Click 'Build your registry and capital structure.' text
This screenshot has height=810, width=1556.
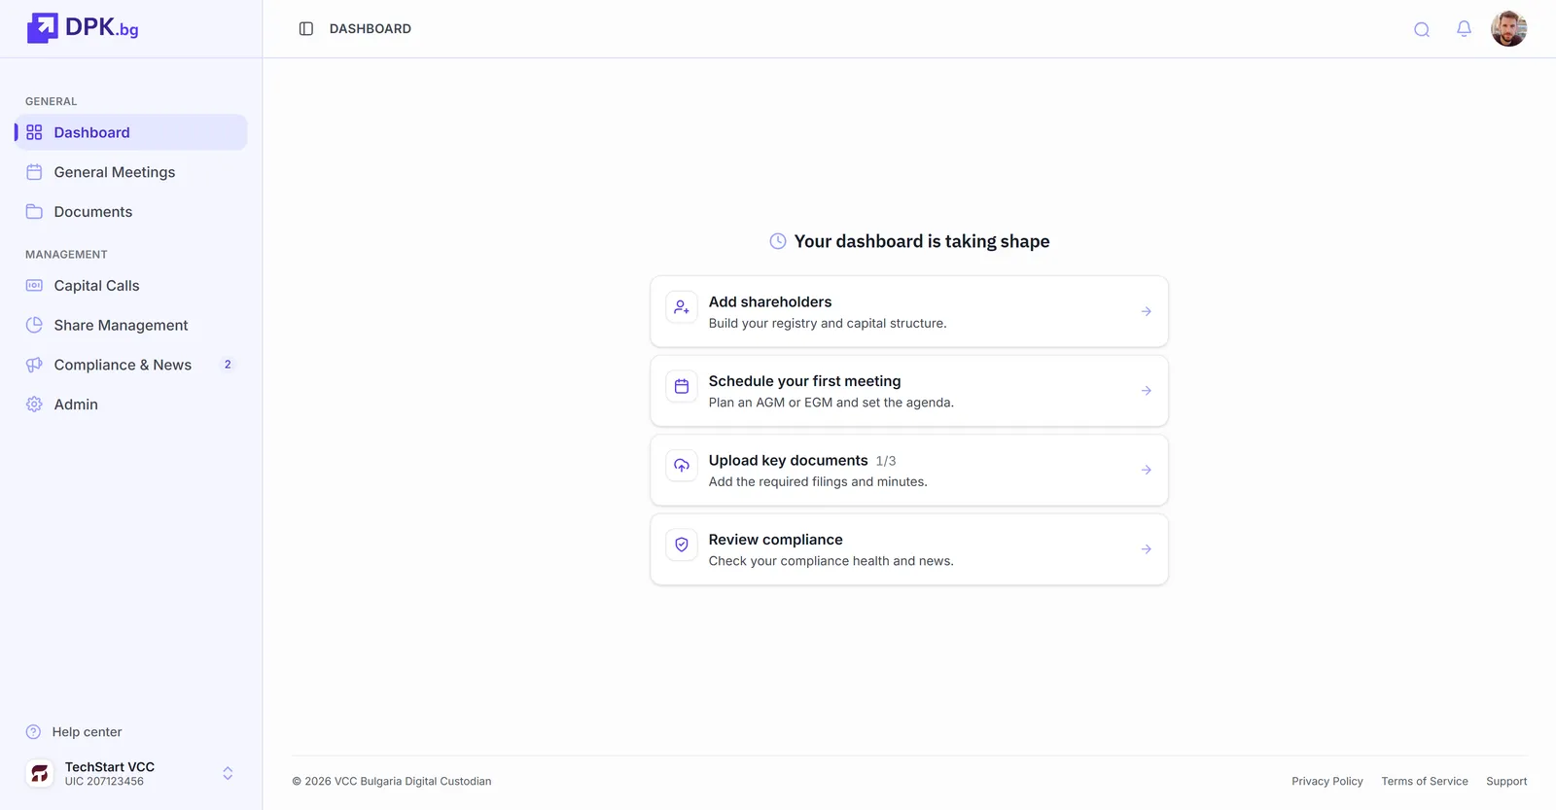point(828,324)
